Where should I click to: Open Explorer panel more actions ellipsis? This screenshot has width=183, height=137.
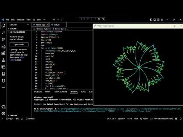click(x=28, y=25)
